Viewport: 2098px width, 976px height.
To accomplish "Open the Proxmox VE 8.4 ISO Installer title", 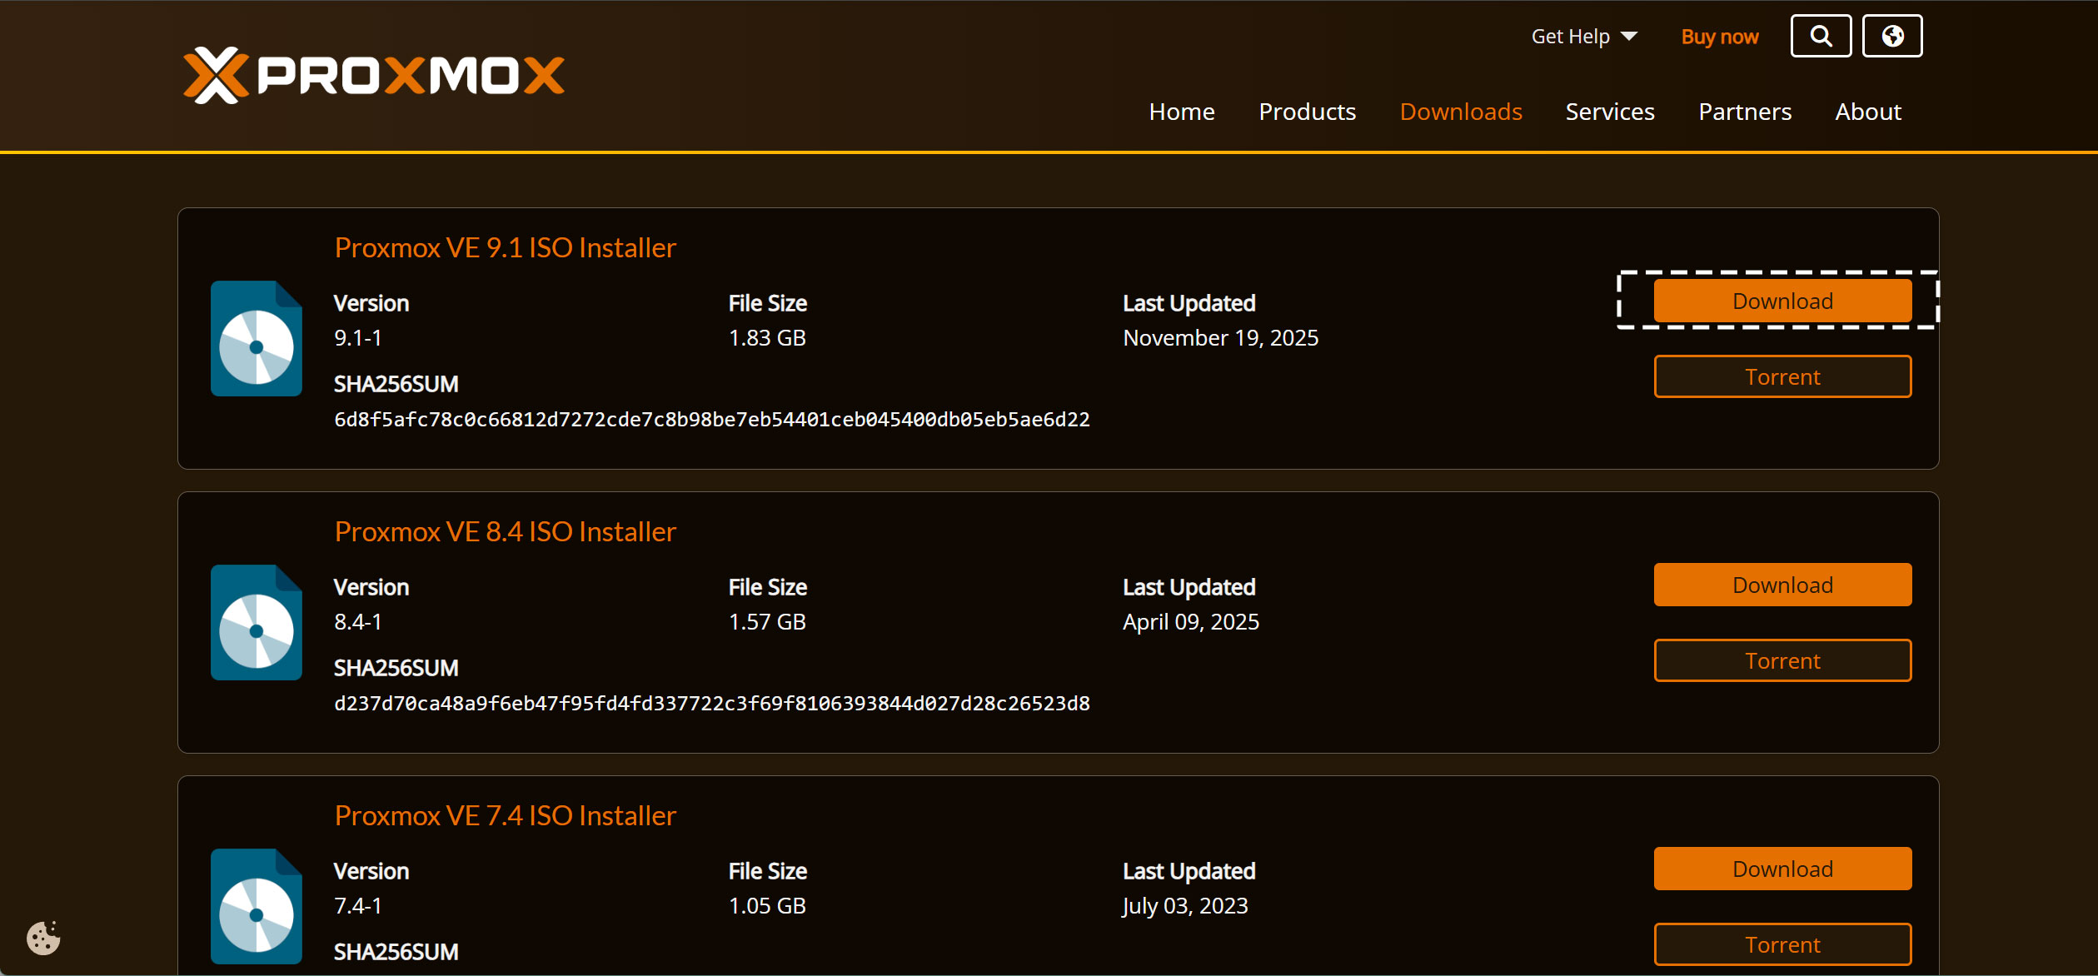I will coord(505,531).
